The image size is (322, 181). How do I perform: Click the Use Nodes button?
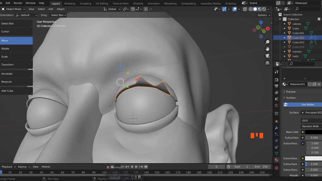[x=307, y=105]
